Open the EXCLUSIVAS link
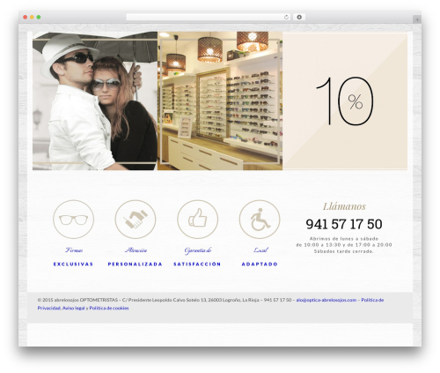 pos(73,265)
